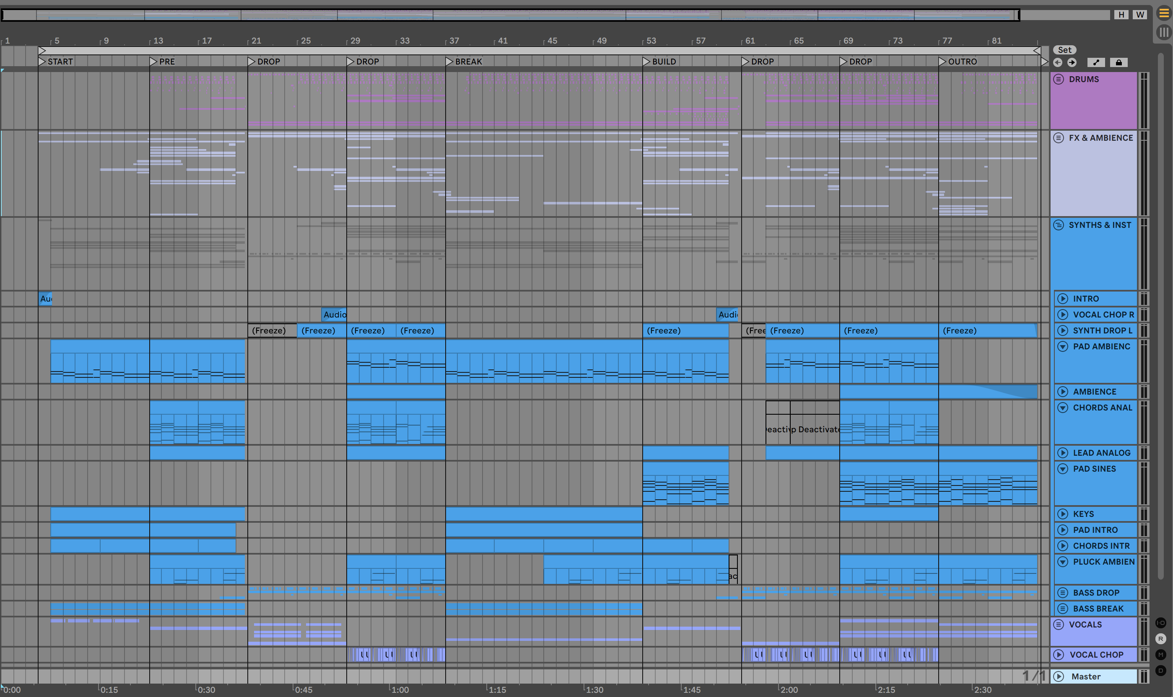Toggle the Mixer M show/hide button
This screenshot has height=697, width=1173.
click(x=1160, y=655)
